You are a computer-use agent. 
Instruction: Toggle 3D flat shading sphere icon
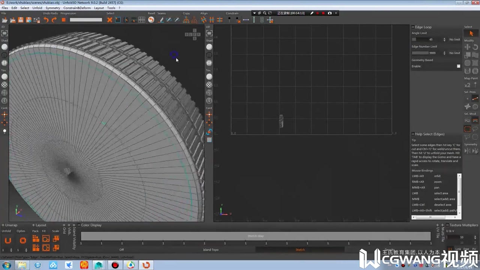(x=4, y=47)
